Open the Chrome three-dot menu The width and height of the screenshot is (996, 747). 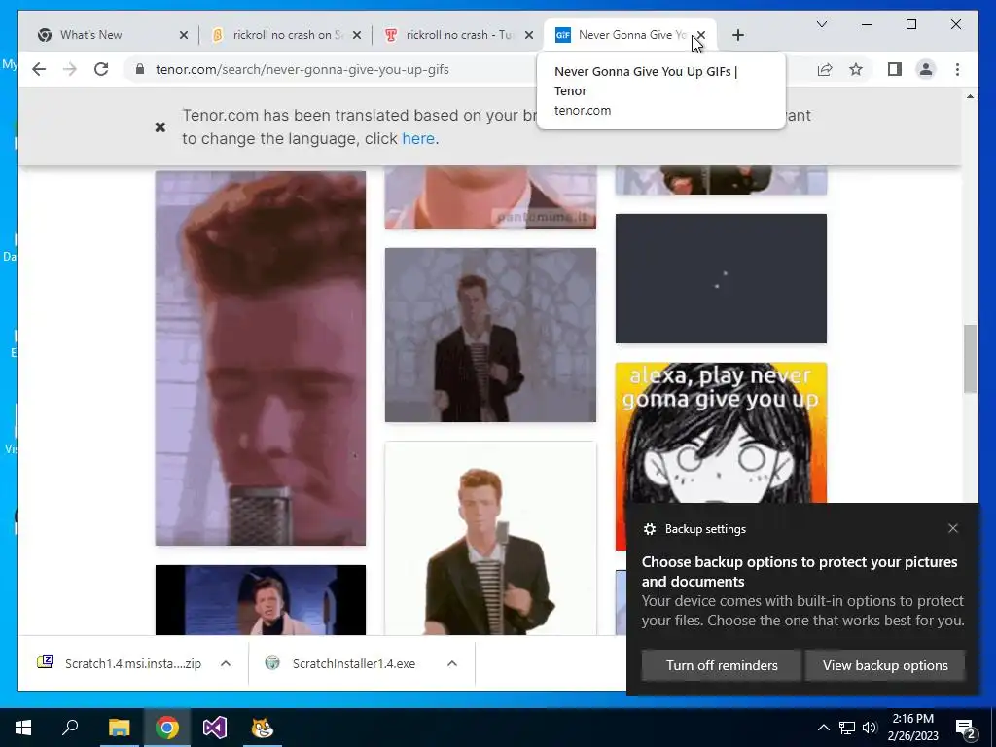tap(957, 69)
